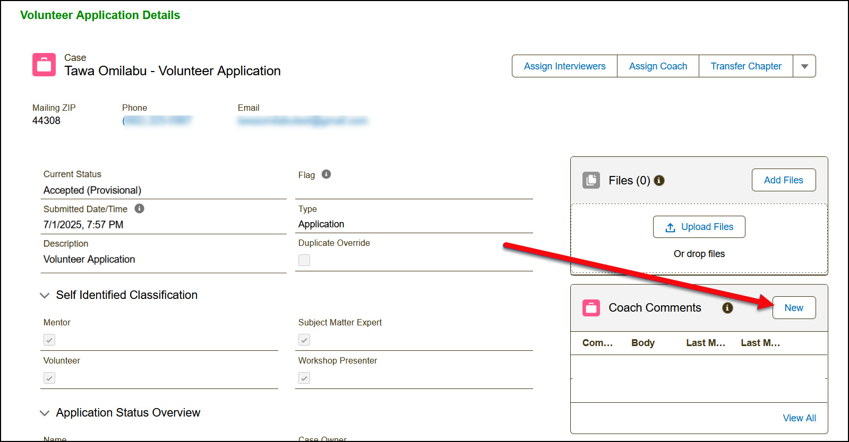This screenshot has width=849, height=442.
Task: Click the Volunteer Application description value
Action: point(89,259)
